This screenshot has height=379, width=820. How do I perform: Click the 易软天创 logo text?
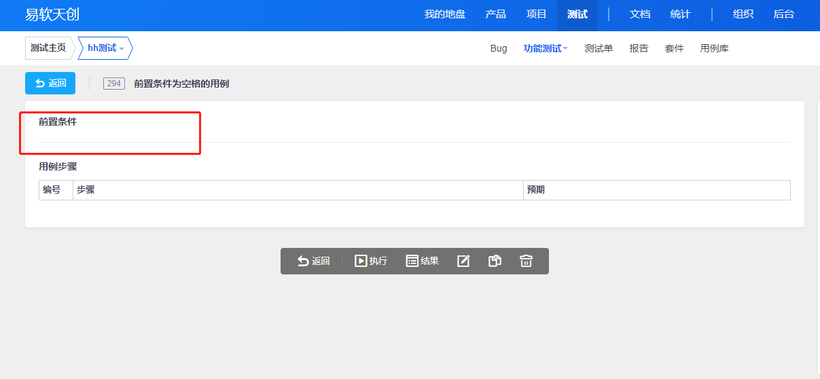[52, 15]
